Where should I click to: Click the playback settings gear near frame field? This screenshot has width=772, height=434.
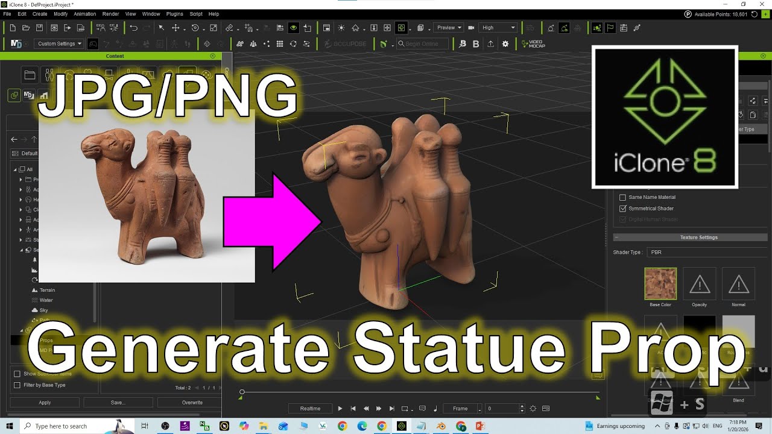tap(533, 409)
